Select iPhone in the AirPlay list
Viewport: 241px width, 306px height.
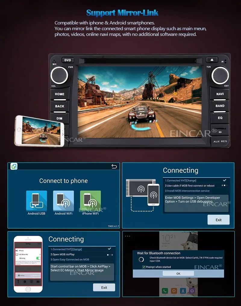pos(21,251)
